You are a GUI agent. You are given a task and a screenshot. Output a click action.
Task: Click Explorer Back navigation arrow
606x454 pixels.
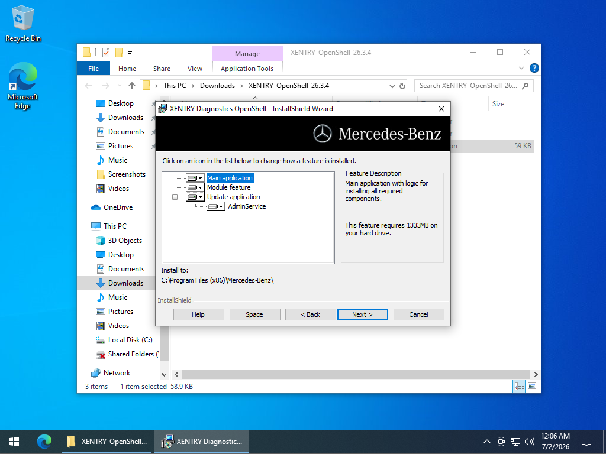pyautogui.click(x=89, y=86)
